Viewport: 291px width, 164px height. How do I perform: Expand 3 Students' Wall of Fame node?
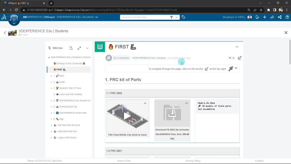click(52, 88)
